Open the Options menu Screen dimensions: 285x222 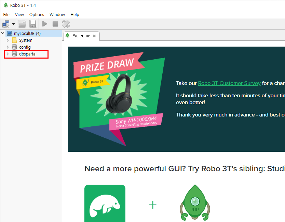click(x=37, y=15)
